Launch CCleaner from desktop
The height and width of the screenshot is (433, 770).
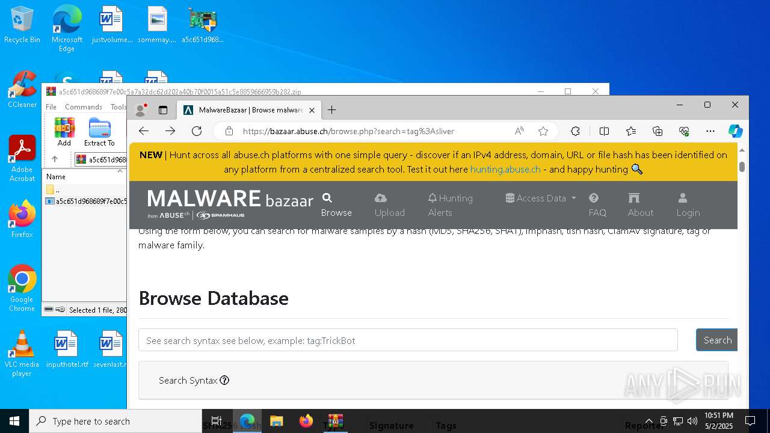click(22, 90)
